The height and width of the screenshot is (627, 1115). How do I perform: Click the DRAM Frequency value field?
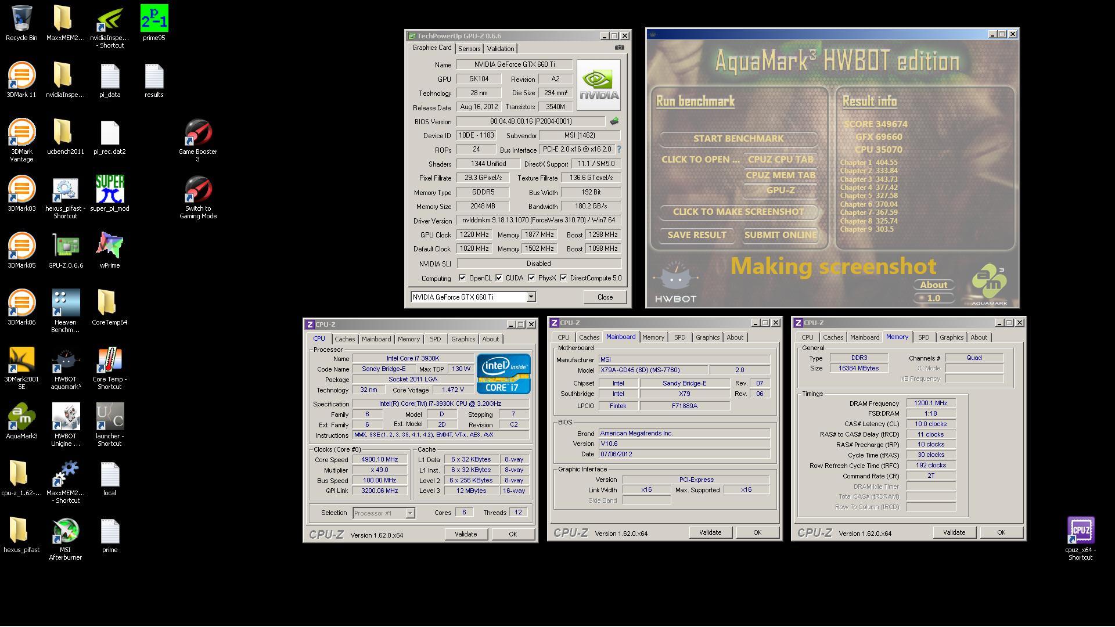[x=930, y=403]
